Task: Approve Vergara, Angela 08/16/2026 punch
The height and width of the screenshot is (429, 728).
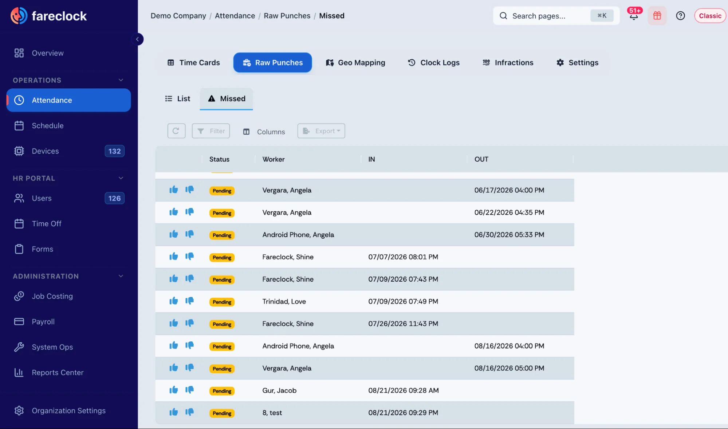Action: [174, 368]
